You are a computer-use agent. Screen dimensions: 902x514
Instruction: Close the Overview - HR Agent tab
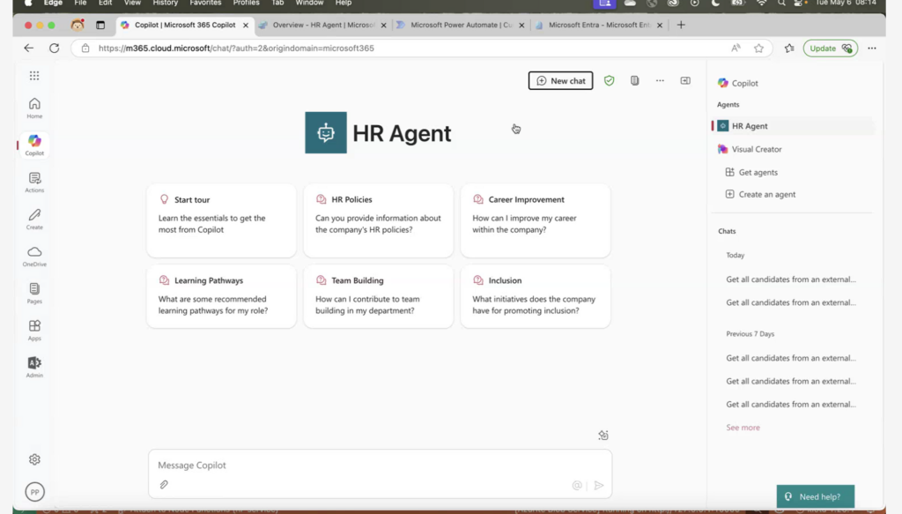coord(384,26)
